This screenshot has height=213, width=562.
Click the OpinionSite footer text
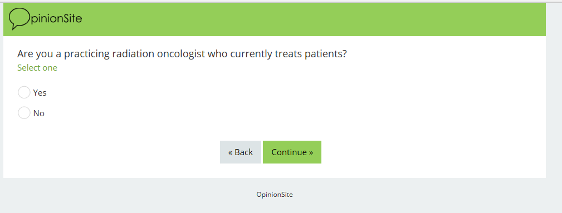pyautogui.click(x=275, y=195)
